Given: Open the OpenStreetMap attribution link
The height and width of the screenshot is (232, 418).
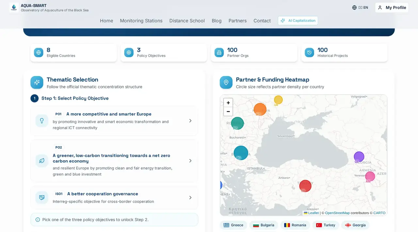Looking at the screenshot, I should tap(337, 213).
